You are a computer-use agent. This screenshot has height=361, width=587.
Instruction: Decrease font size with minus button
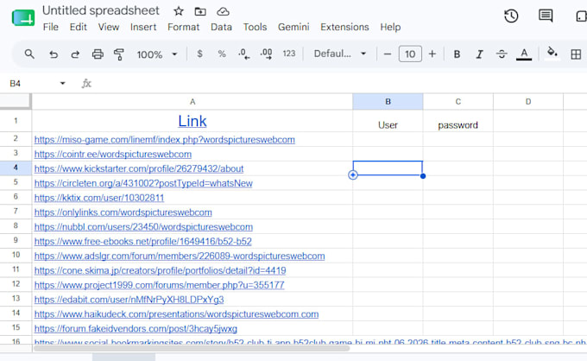pos(388,54)
